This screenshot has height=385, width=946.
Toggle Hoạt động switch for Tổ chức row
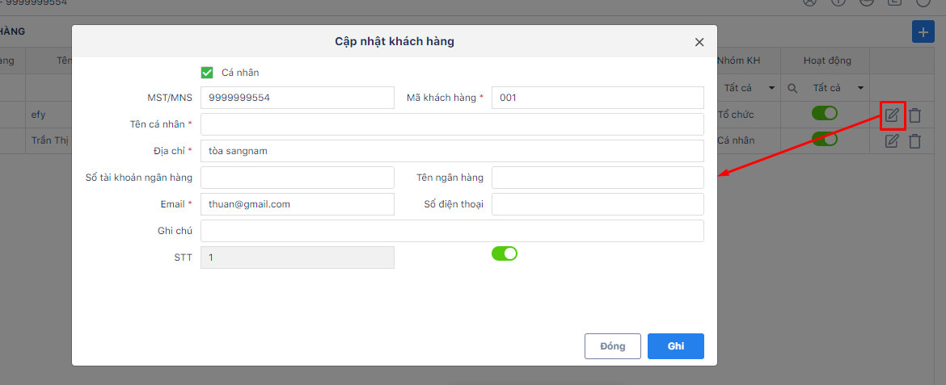coord(824,113)
